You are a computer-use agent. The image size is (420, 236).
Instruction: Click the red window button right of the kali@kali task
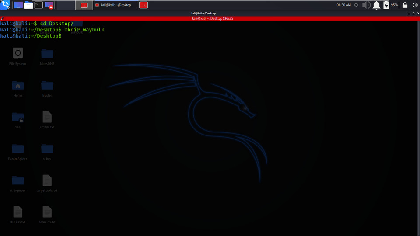pyautogui.click(x=143, y=5)
